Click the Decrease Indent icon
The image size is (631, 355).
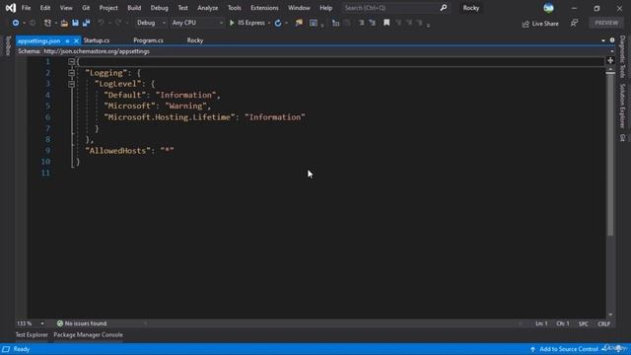coord(361,23)
